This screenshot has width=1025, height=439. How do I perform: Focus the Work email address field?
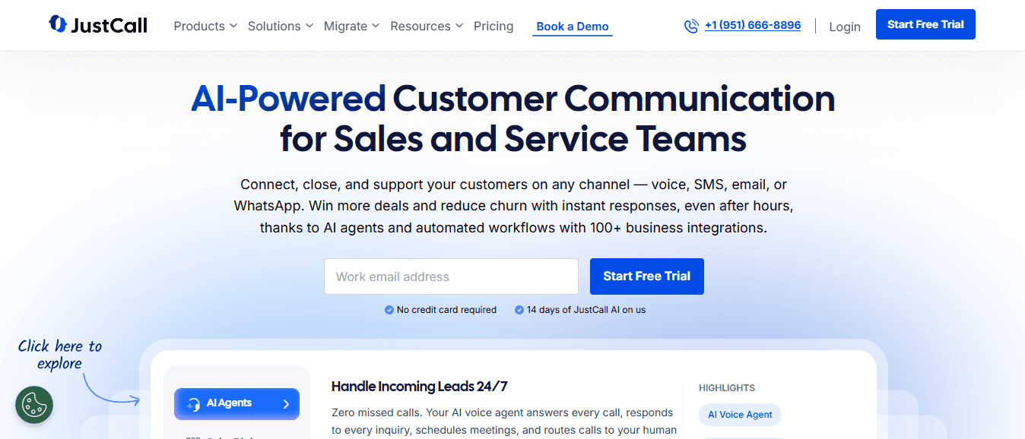[x=451, y=276]
